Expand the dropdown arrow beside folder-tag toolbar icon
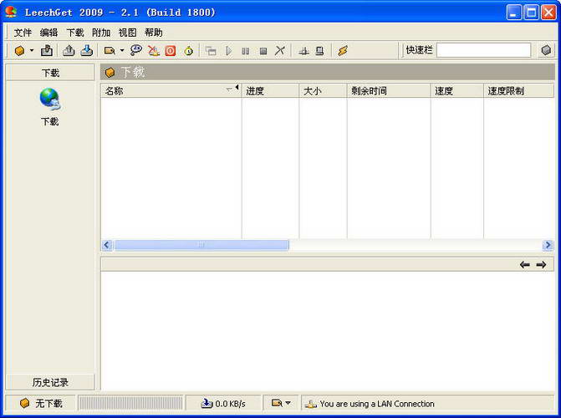561x418 pixels. click(x=121, y=51)
